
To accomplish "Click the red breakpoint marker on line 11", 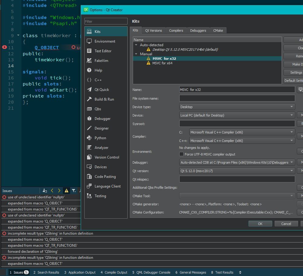I will [x=4, y=47].
